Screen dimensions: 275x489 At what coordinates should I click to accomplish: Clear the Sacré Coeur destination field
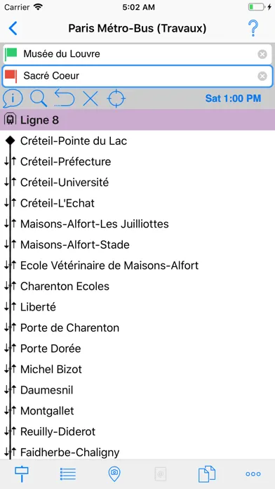pyautogui.click(x=262, y=76)
